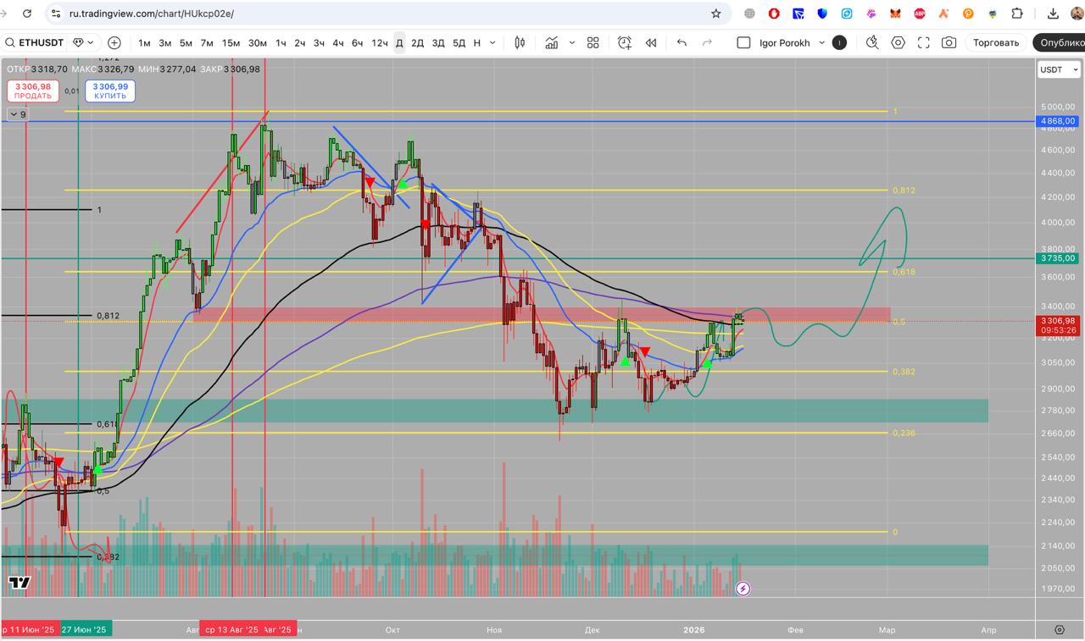This screenshot has width=1085, height=641.
Task: Take a chart snapshot with the camera icon
Action: (x=949, y=43)
